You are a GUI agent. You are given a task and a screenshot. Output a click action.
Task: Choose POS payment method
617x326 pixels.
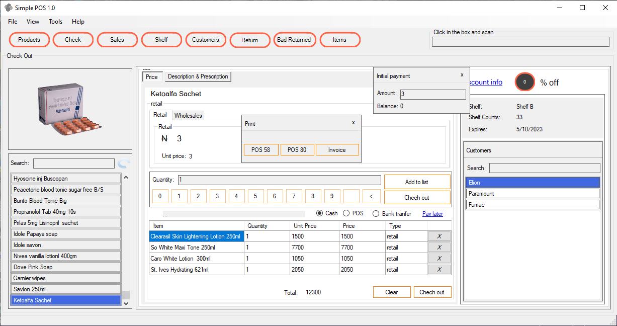pos(346,213)
